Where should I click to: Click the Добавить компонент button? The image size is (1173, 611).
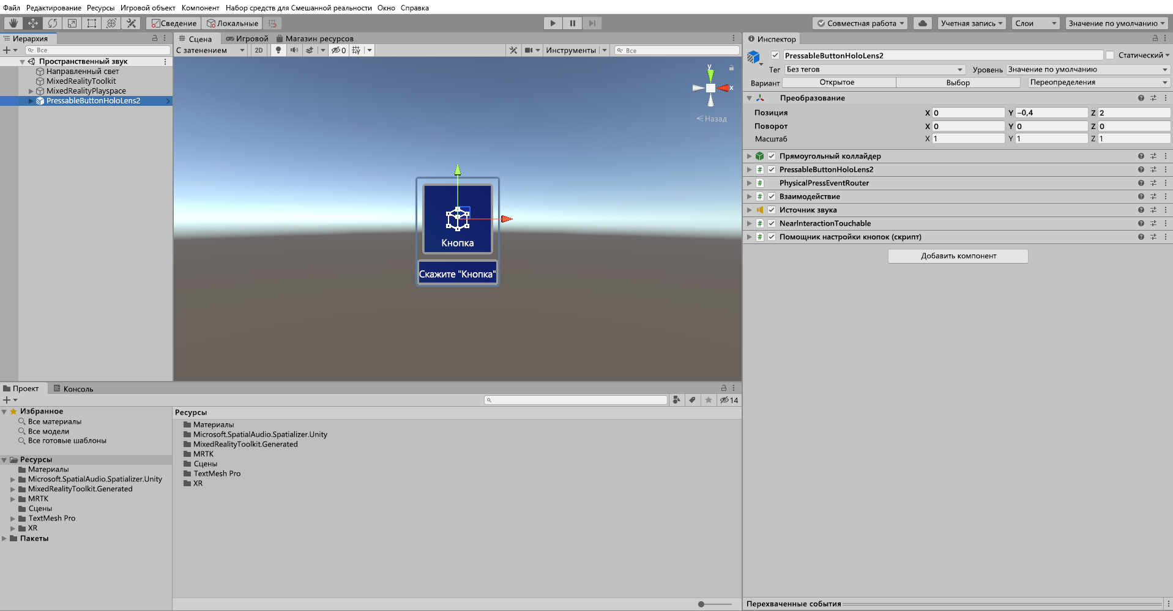pos(958,256)
